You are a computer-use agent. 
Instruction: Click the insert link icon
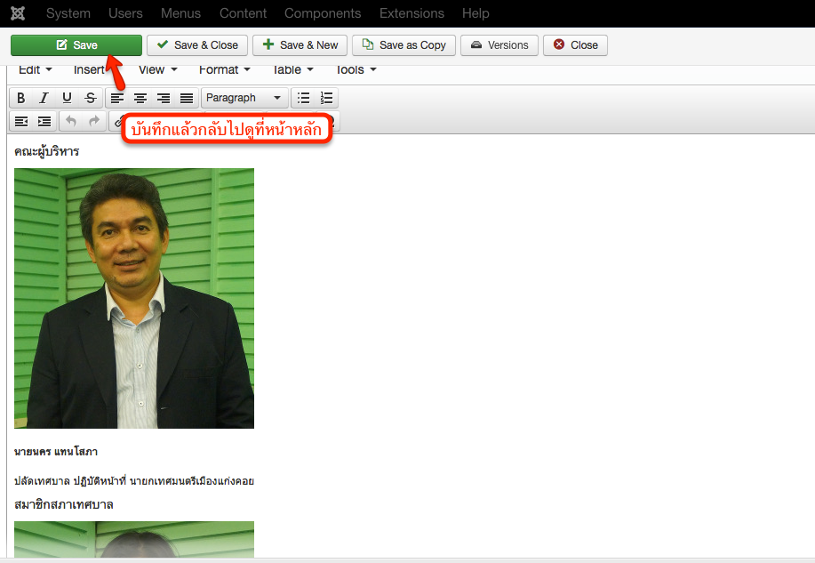point(117,123)
